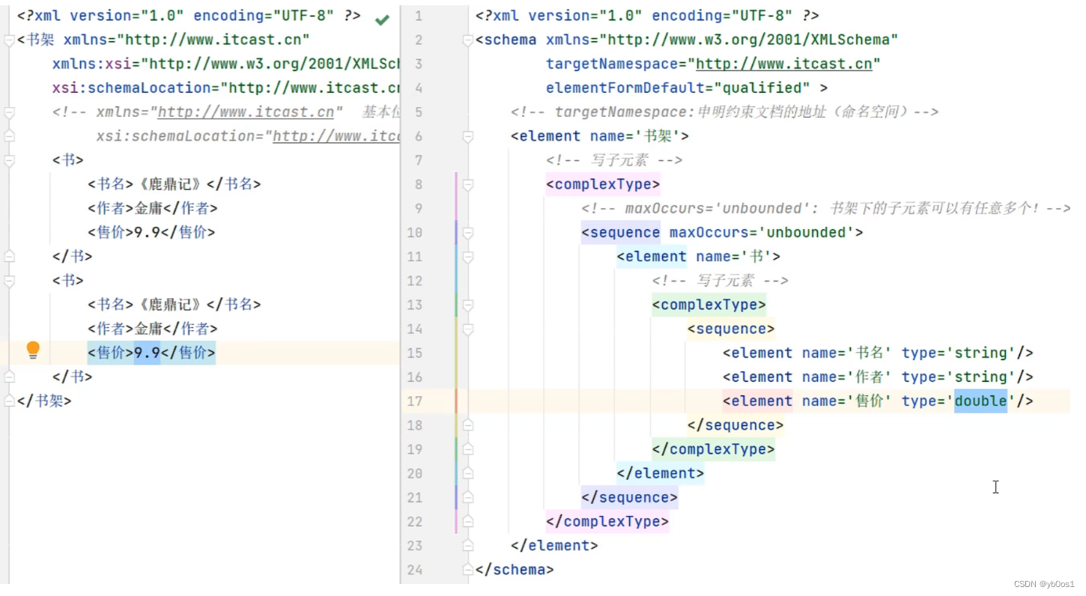Collapse the inner complexType fold on line 13
Image resolution: width=1086 pixels, height=596 pixels.
click(468, 305)
